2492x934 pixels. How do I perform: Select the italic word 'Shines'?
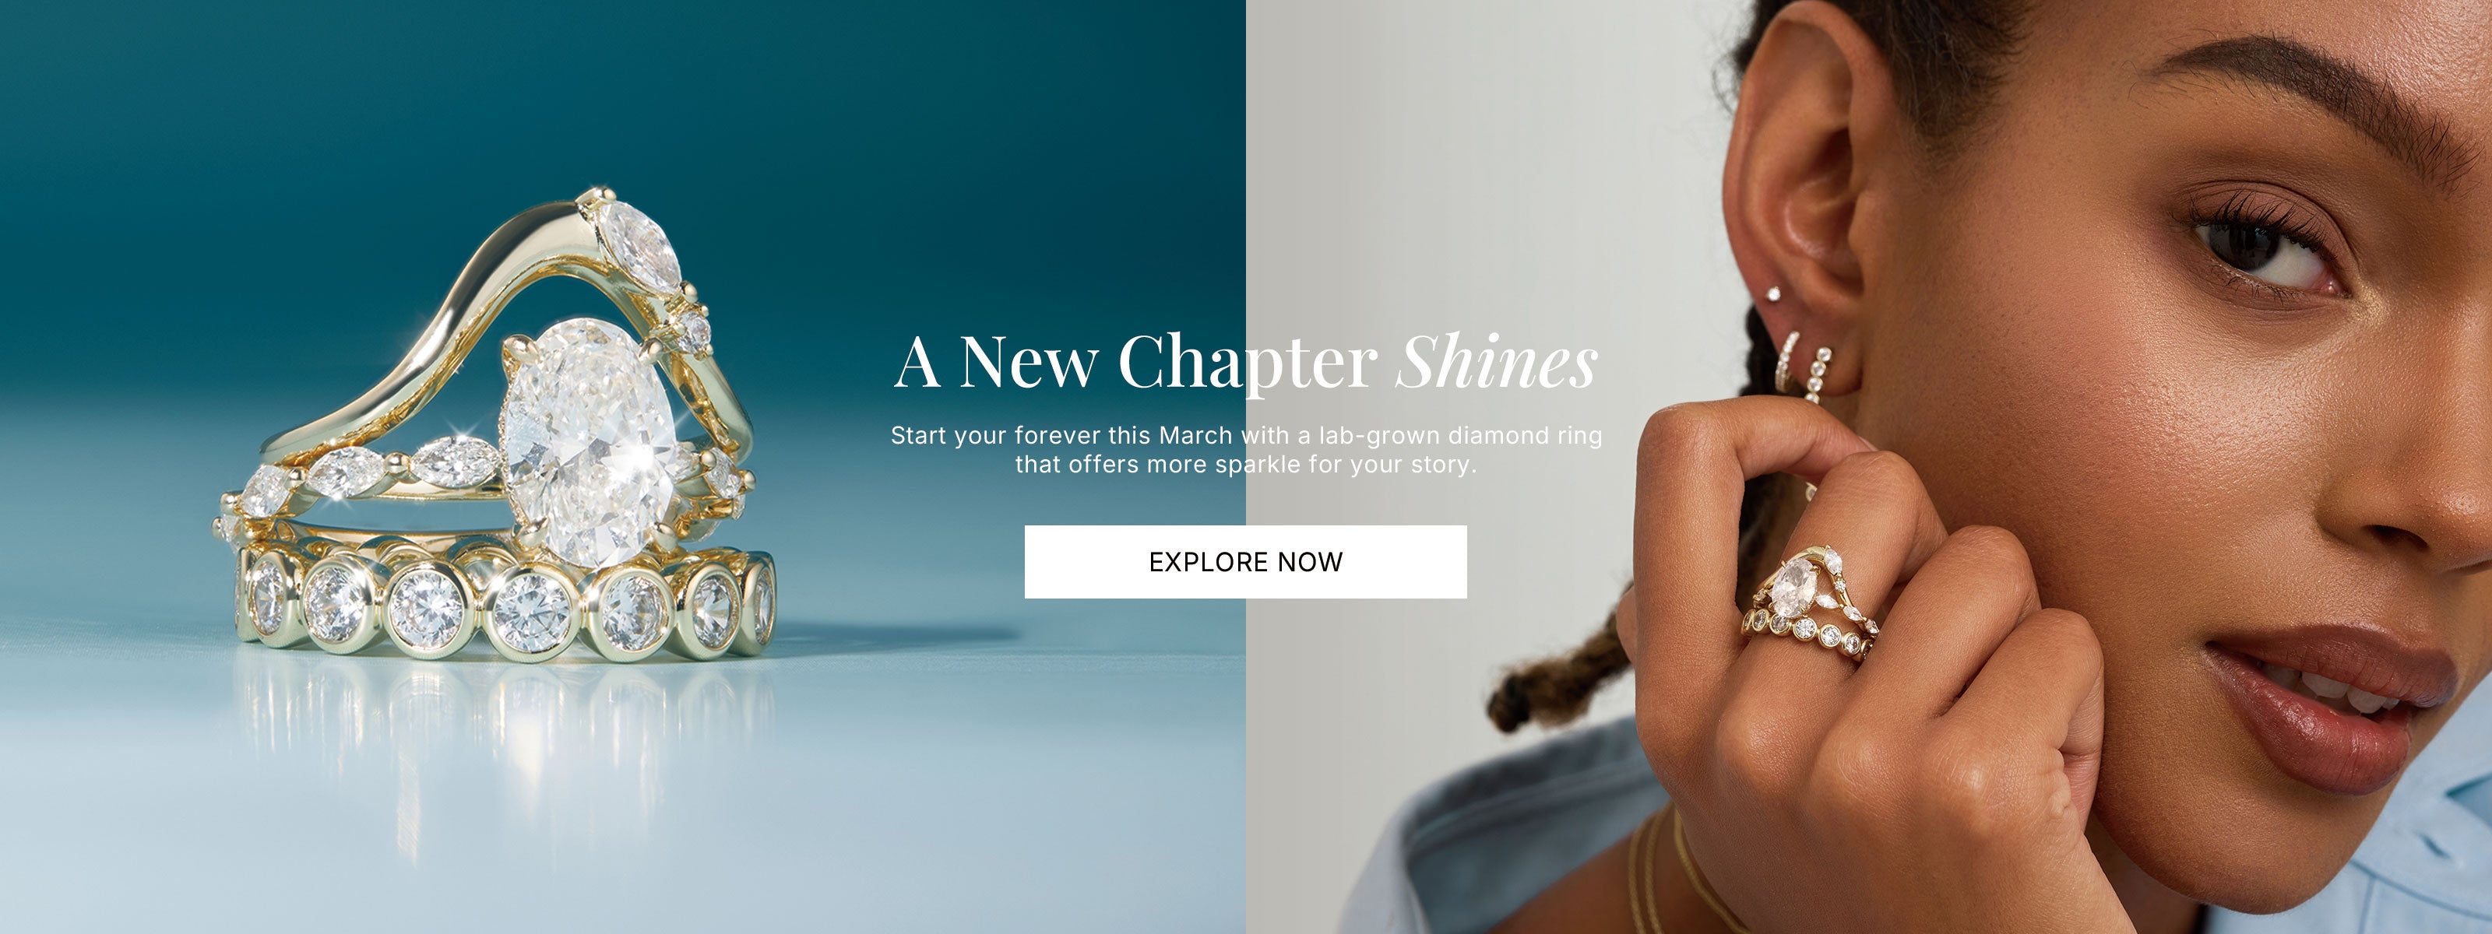click(x=1495, y=363)
